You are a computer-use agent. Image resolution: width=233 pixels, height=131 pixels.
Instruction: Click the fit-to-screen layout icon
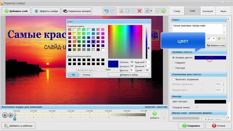coord(147,11)
